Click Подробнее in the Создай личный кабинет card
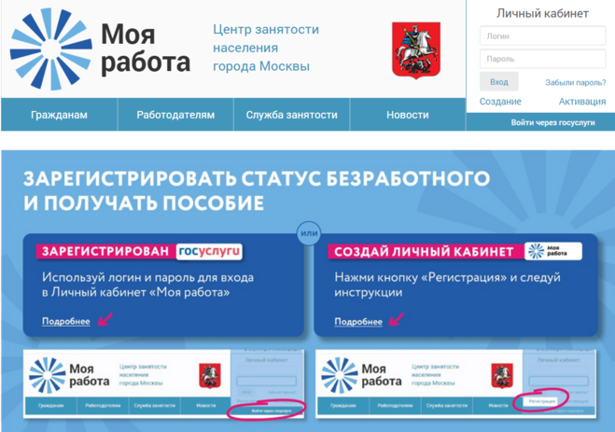The width and height of the screenshot is (615, 432). [358, 322]
